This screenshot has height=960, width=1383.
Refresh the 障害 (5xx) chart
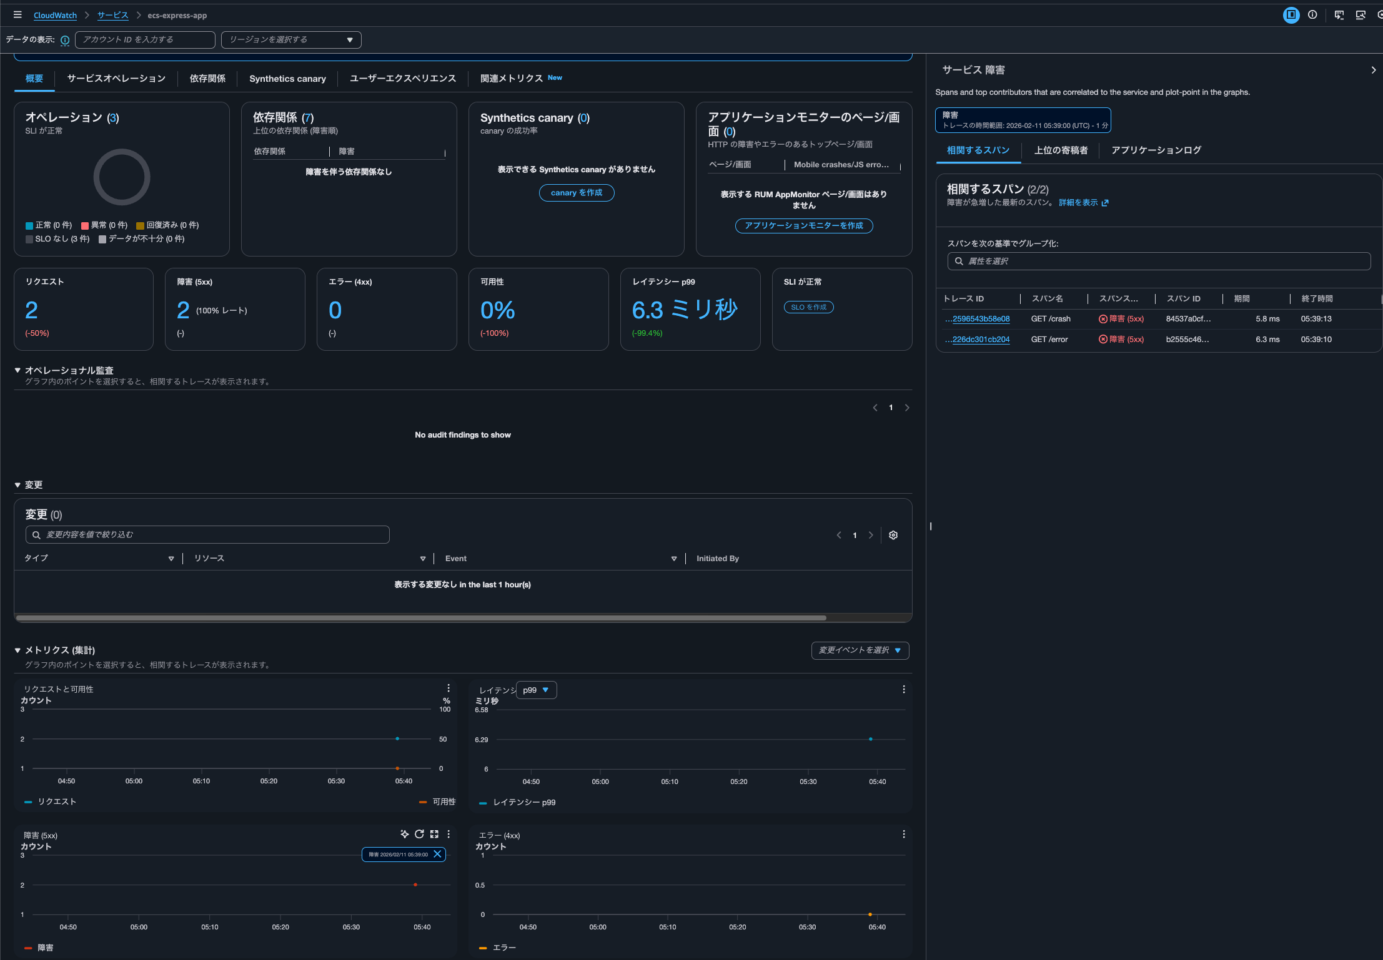(x=419, y=834)
